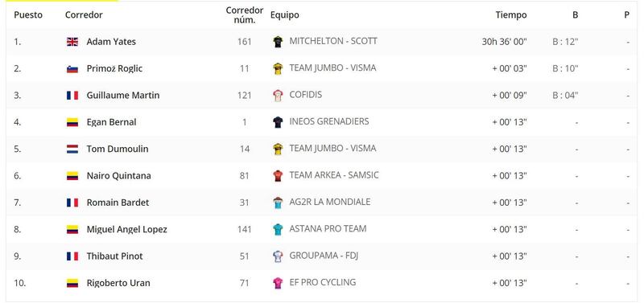Click the EF Pro Cycling jersey icon
This screenshot has width=644, height=303.
pos(278,283)
